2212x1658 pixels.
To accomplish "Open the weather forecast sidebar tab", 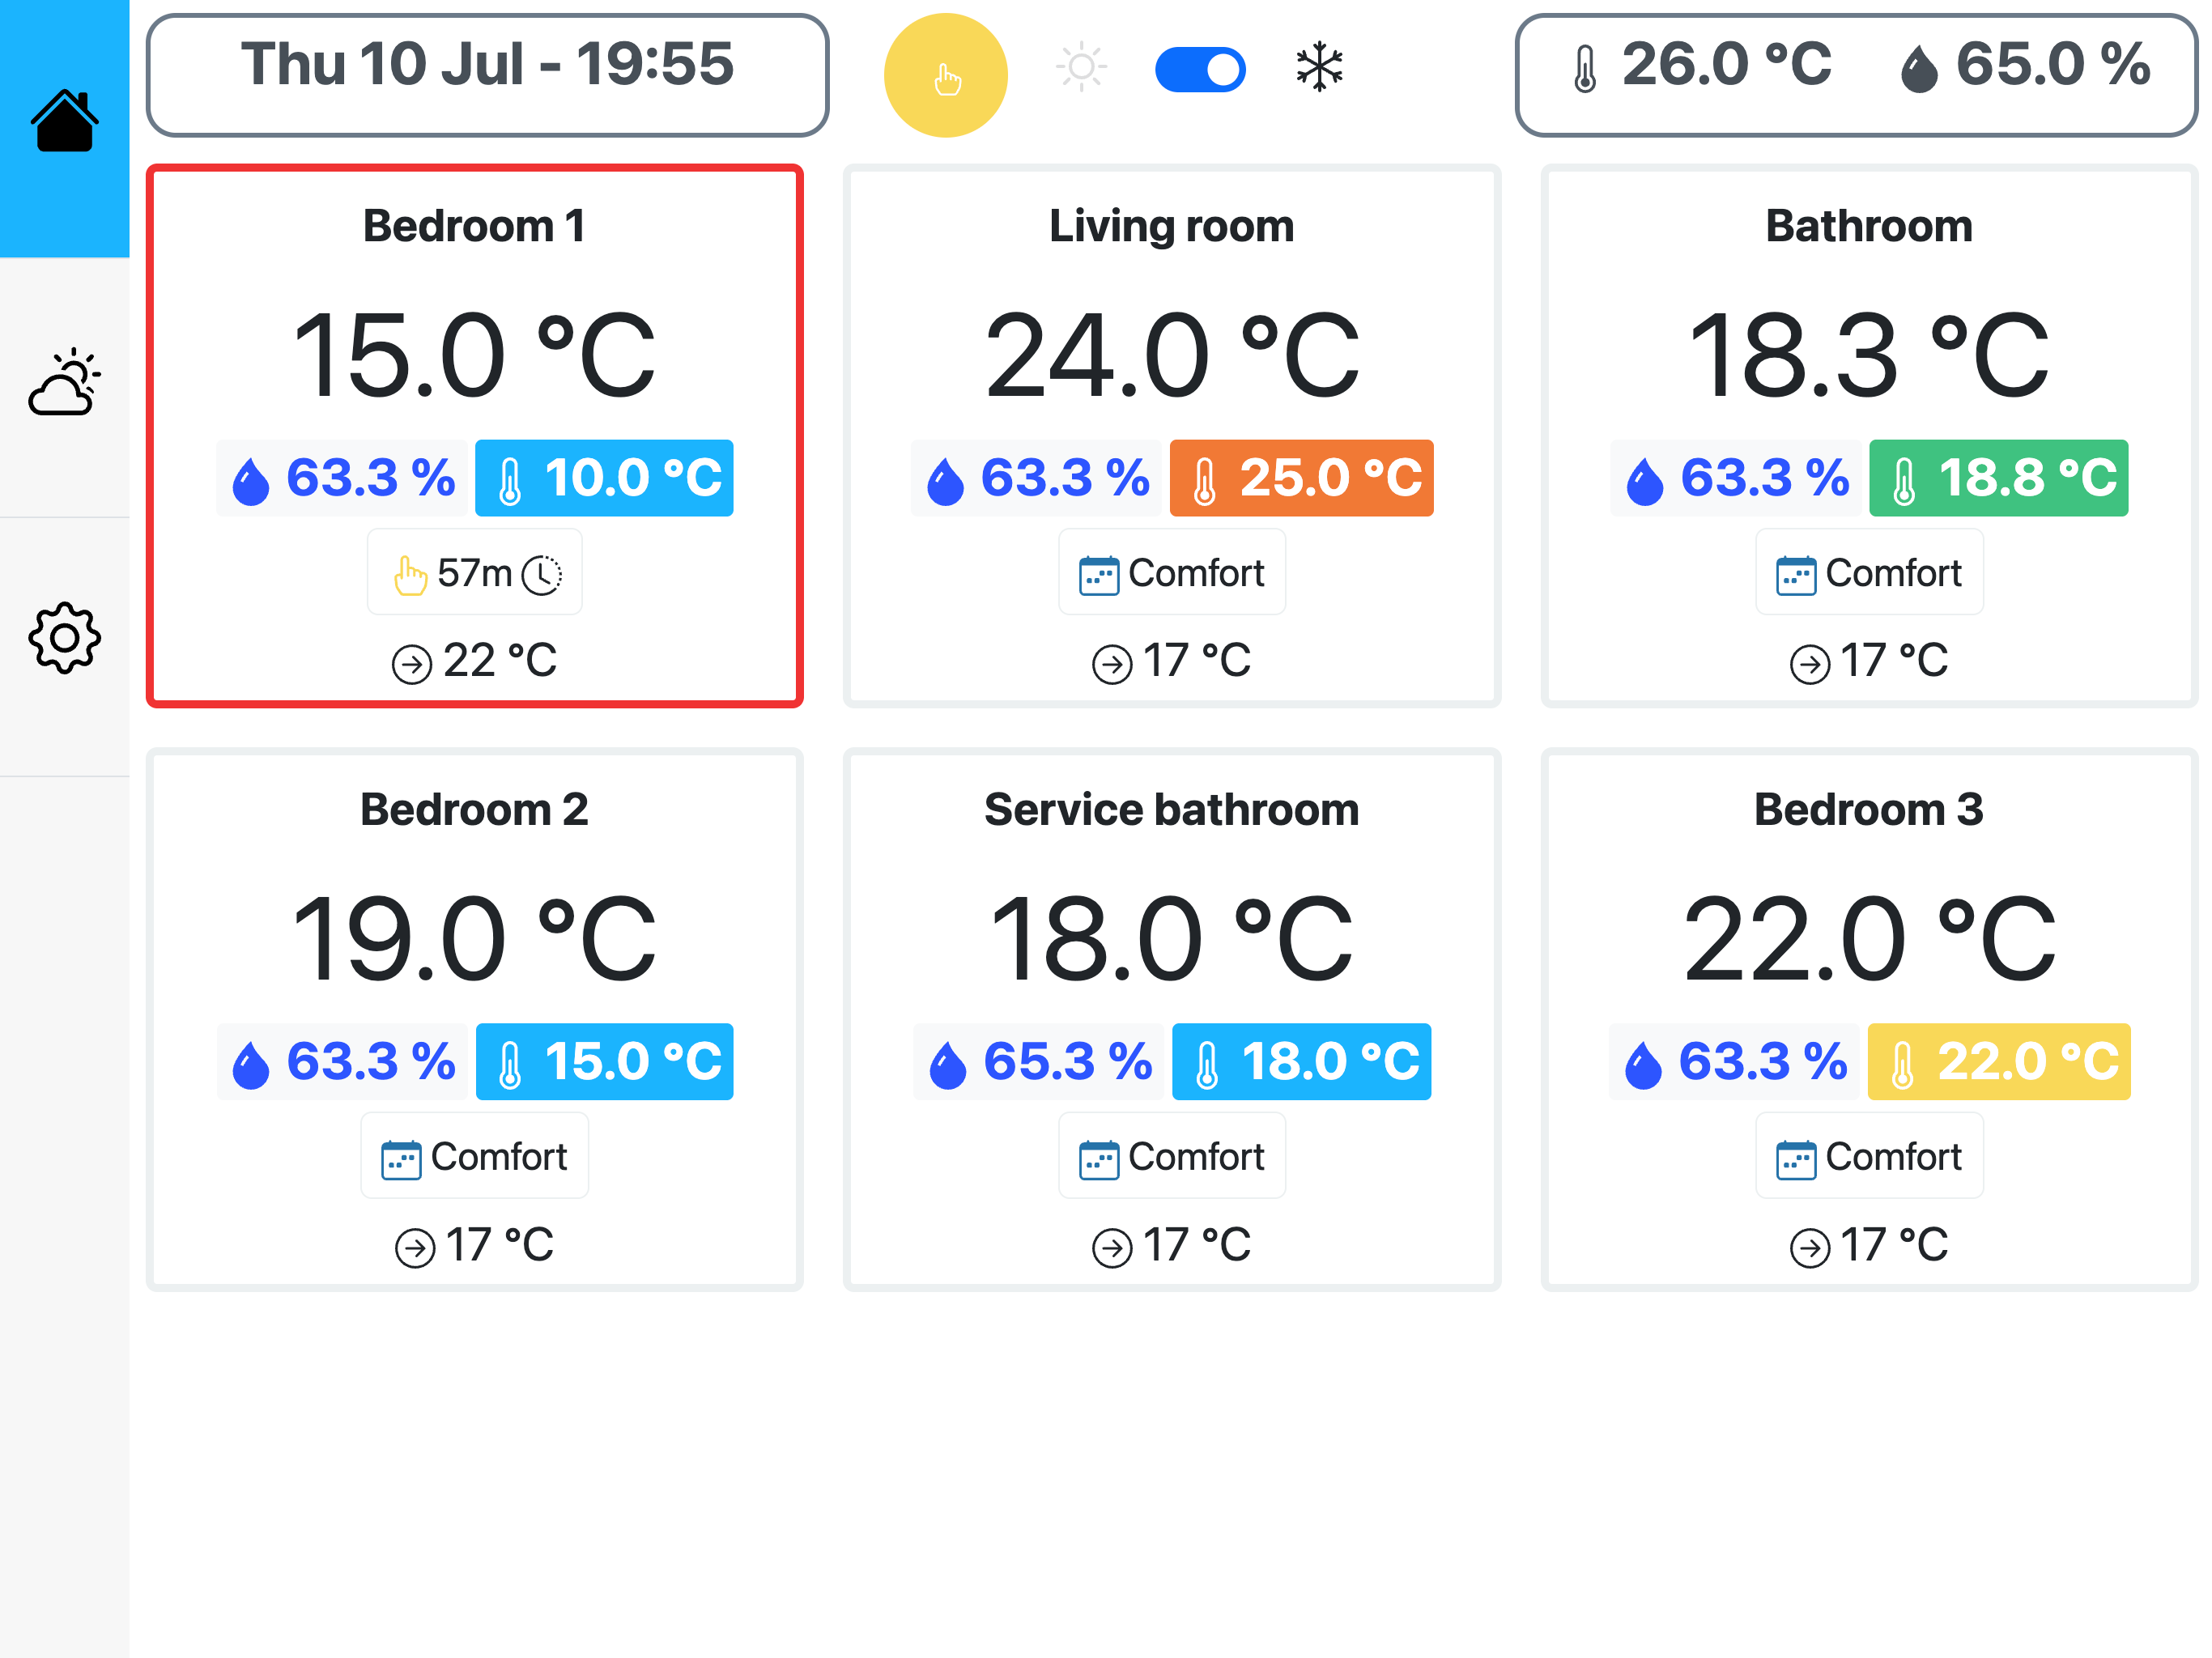I will tap(64, 382).
